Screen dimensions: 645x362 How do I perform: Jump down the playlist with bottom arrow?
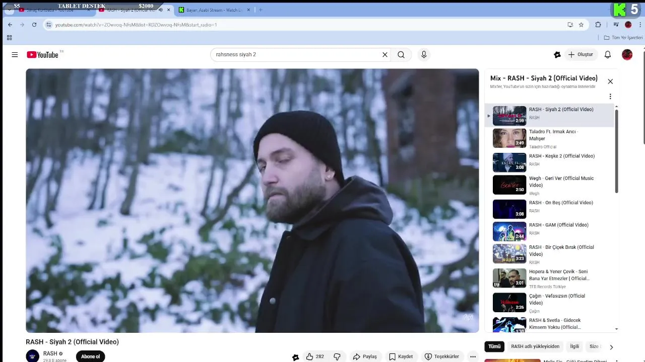616,329
